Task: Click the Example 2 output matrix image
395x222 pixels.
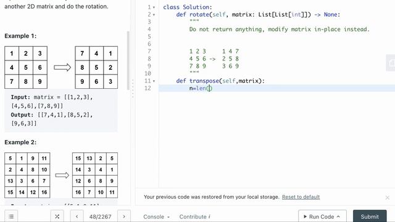Action: click(95, 175)
